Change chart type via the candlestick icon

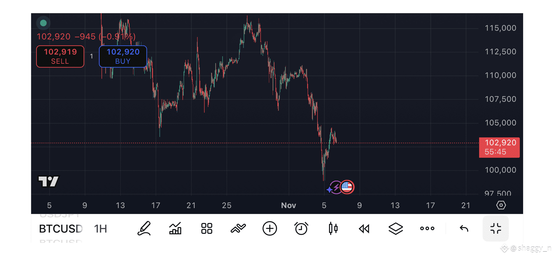coord(333,229)
